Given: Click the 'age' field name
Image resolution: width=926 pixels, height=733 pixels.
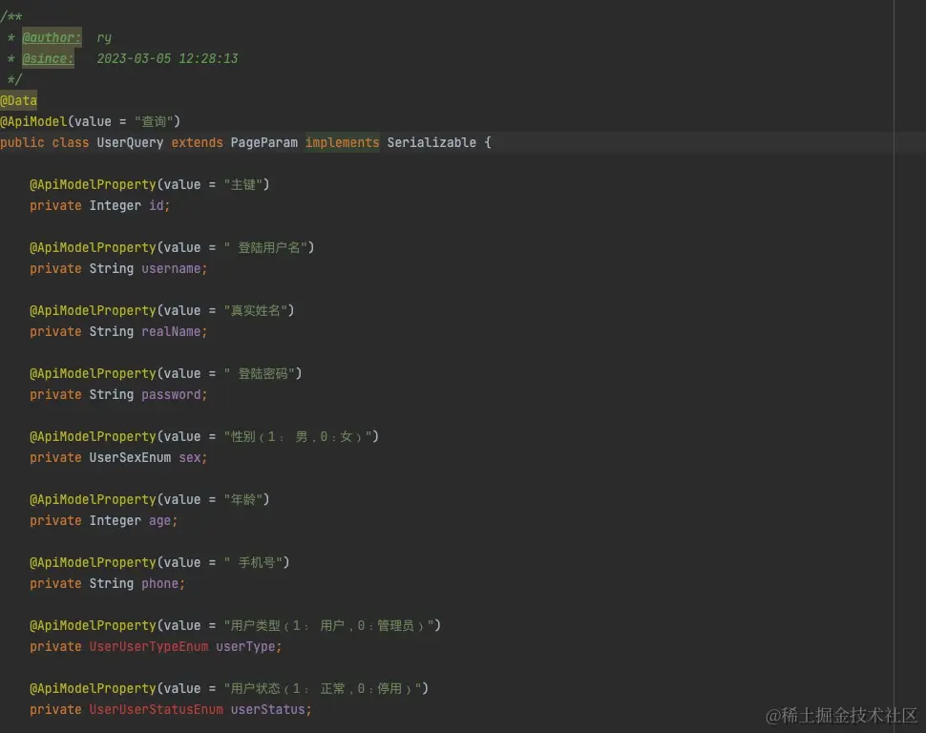Looking at the screenshot, I should click(x=159, y=521).
